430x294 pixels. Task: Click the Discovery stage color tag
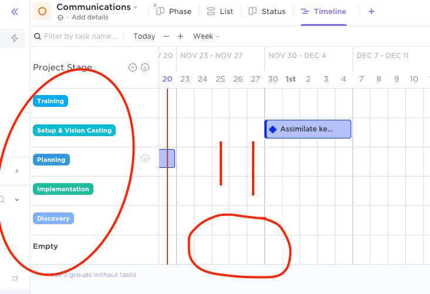(53, 218)
